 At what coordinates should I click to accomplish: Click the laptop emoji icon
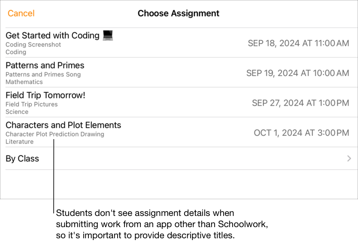(x=108, y=36)
